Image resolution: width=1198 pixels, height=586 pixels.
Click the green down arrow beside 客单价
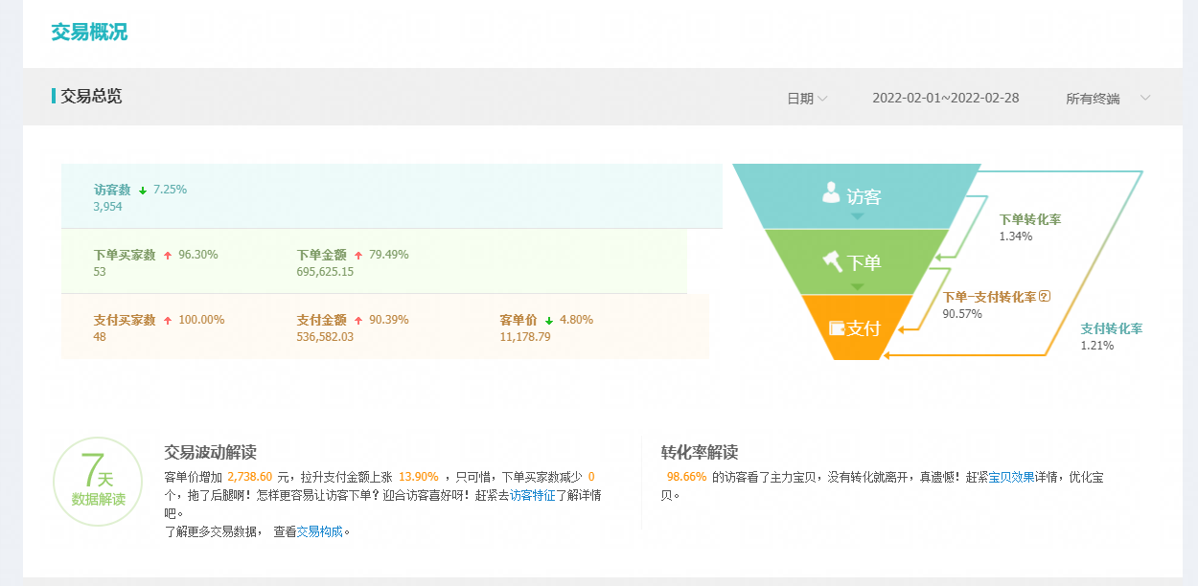[x=549, y=321]
